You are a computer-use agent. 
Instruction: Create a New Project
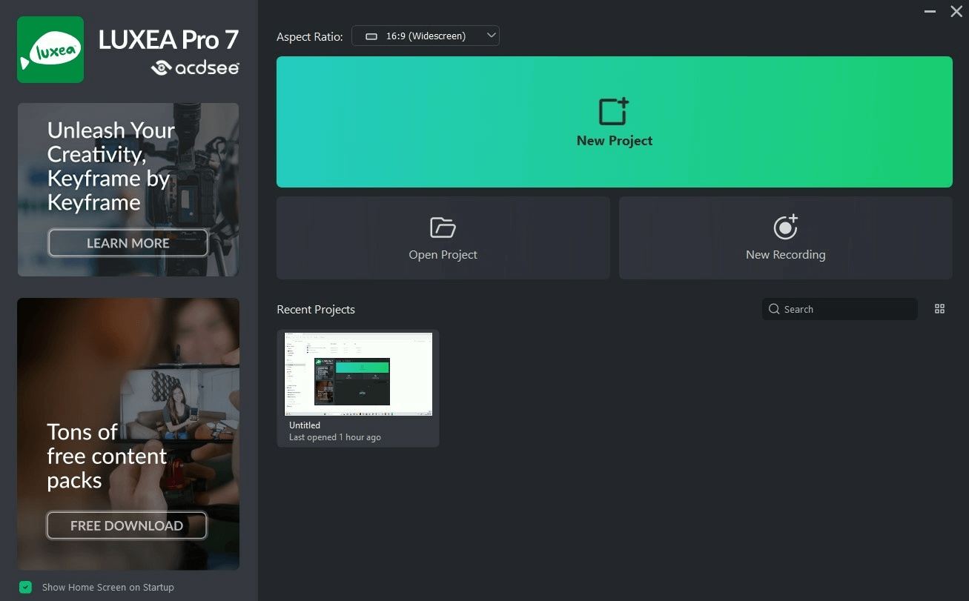coord(614,122)
